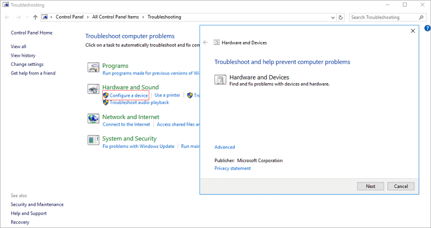Click the shield icon beside Configure a device
This screenshot has height=228, width=431.
[x=106, y=96]
